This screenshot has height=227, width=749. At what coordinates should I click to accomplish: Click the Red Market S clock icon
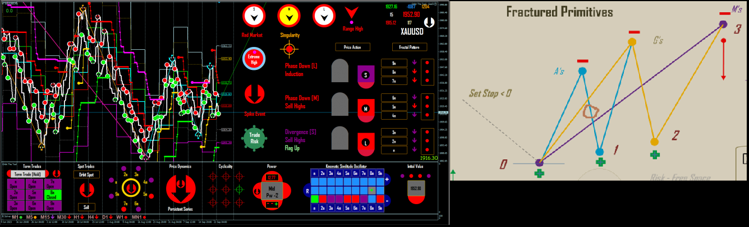tap(254, 16)
